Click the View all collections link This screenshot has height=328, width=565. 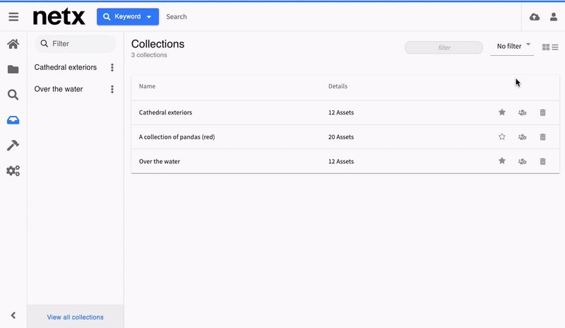point(75,317)
